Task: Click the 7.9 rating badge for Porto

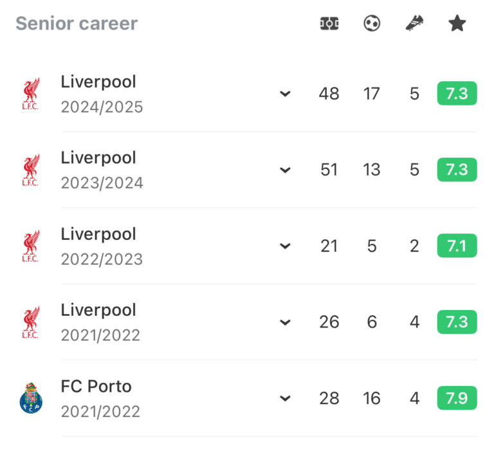Action: pyautogui.click(x=457, y=398)
